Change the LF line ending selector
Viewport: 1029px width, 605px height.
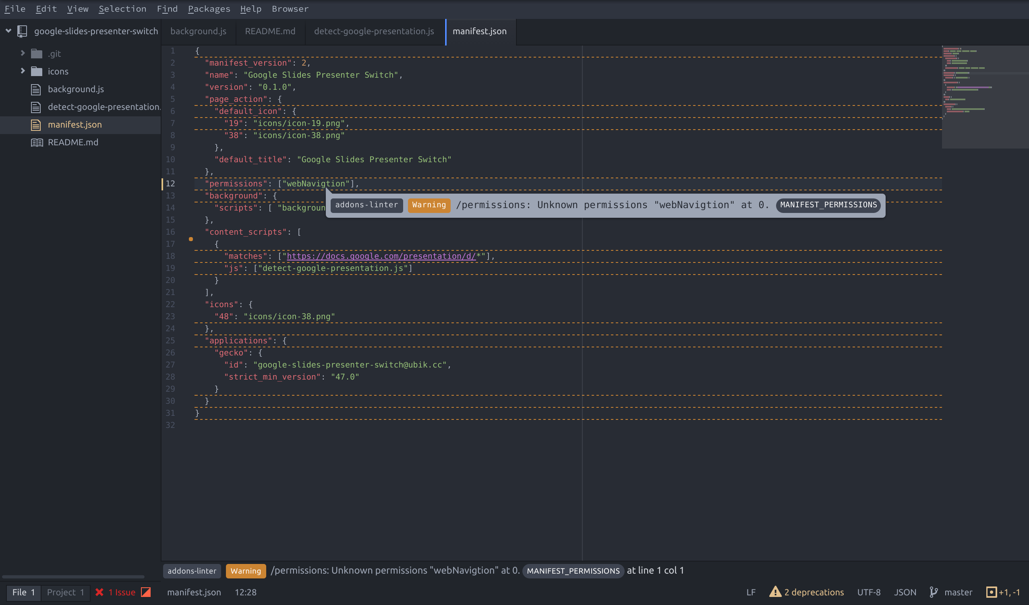[751, 593]
